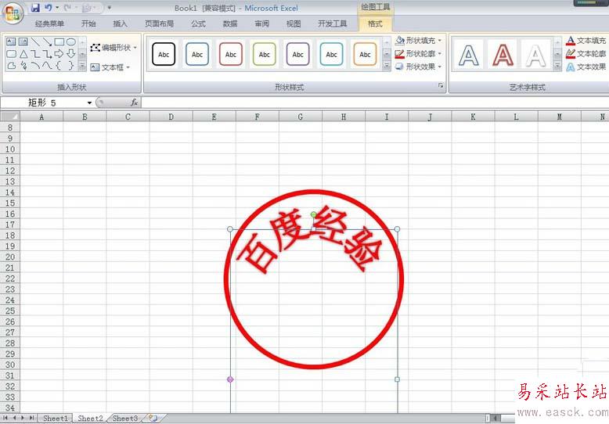Undo the last action
The image size is (609, 424).
pyautogui.click(x=49, y=7)
